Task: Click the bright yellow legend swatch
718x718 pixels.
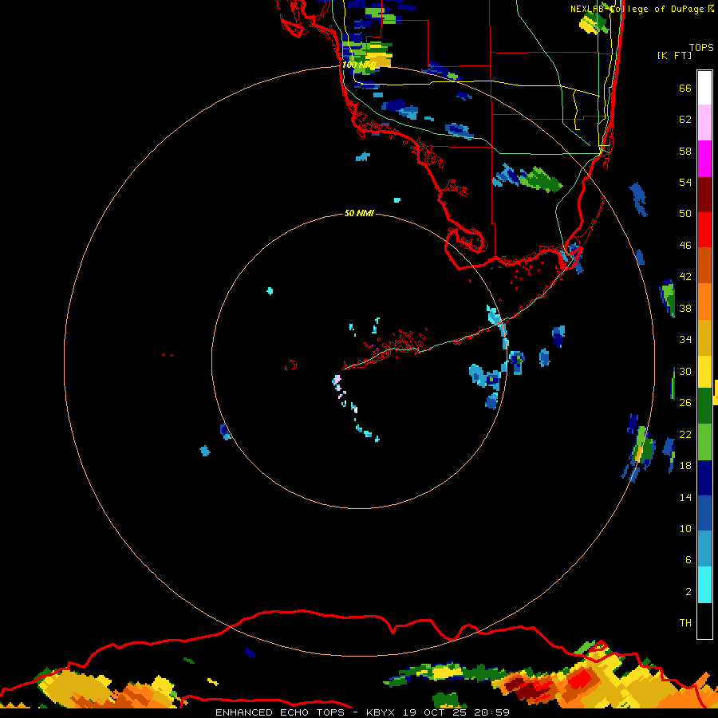Action: click(704, 372)
